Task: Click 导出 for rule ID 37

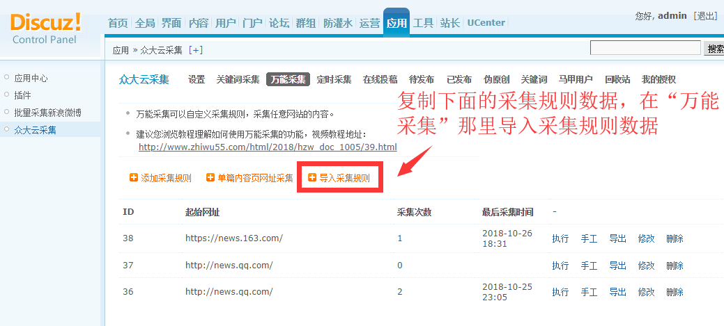Action: pos(617,266)
